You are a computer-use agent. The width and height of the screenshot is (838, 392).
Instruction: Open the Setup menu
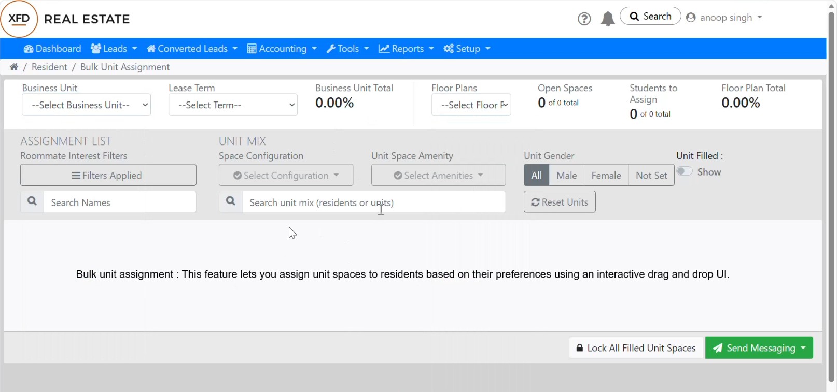(467, 49)
